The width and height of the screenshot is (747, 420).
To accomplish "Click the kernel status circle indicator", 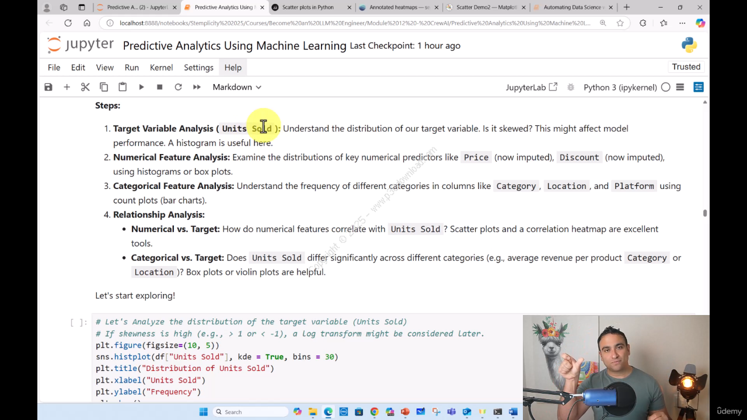I will 666,87.
